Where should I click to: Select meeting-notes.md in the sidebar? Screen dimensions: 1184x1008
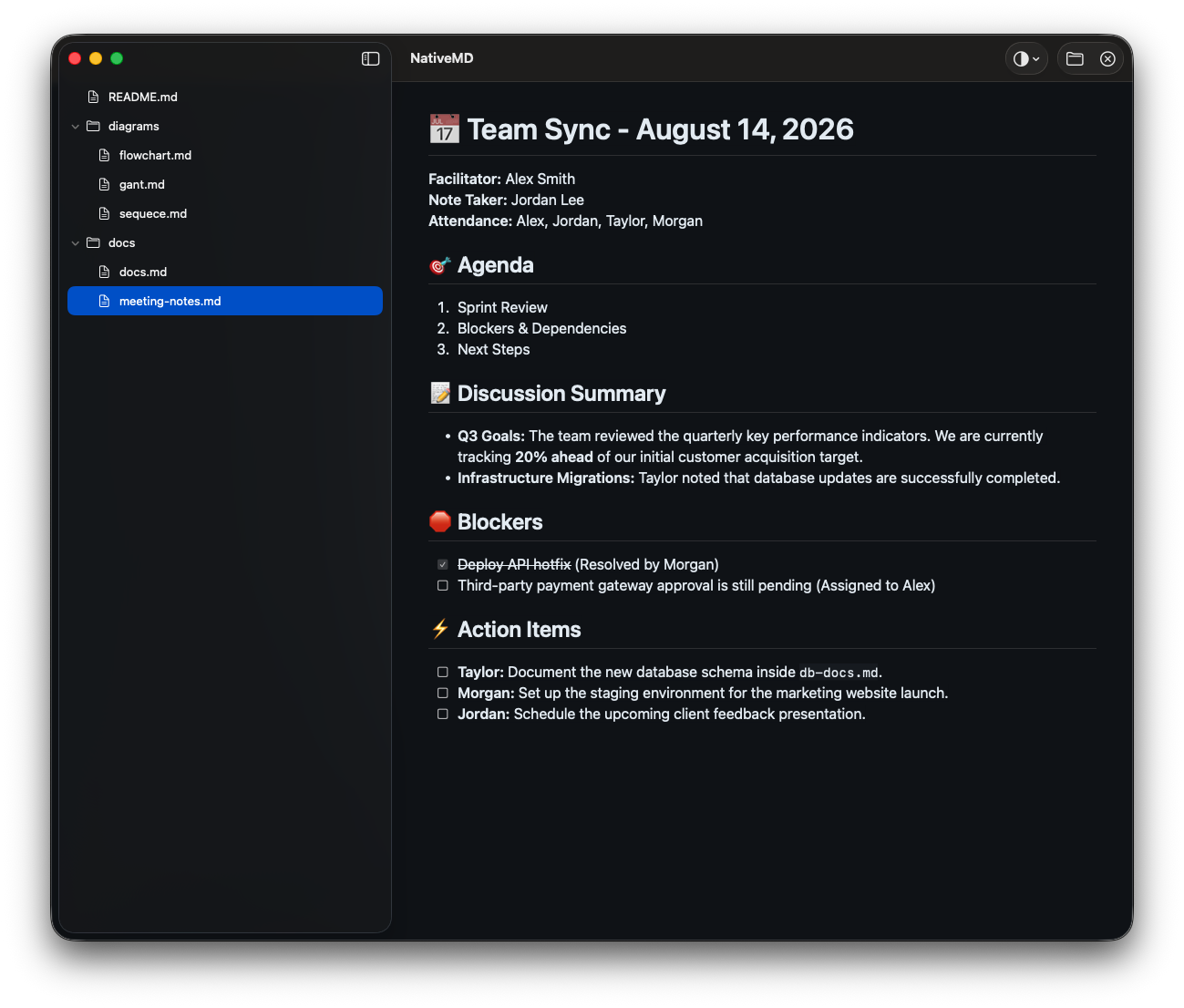coord(225,301)
